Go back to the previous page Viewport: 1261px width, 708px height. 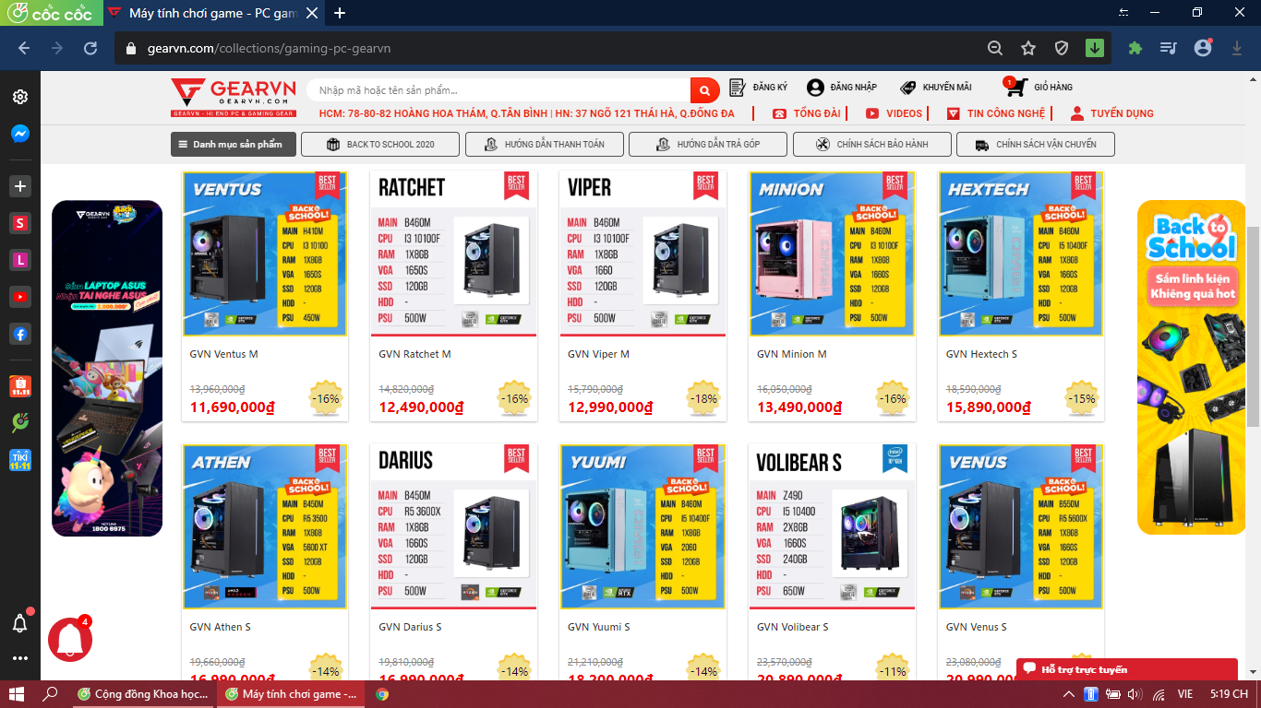tap(24, 48)
